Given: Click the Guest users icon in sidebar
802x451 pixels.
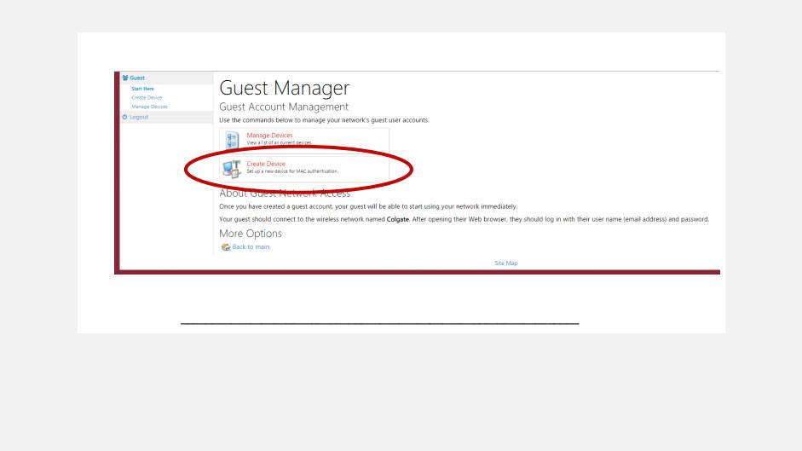Looking at the screenshot, I should pyautogui.click(x=126, y=78).
